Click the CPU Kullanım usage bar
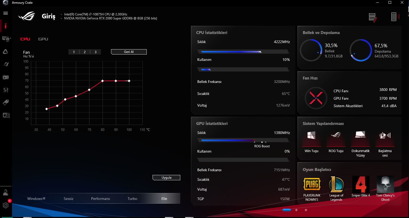This screenshot has height=218, width=409. (x=243, y=70)
